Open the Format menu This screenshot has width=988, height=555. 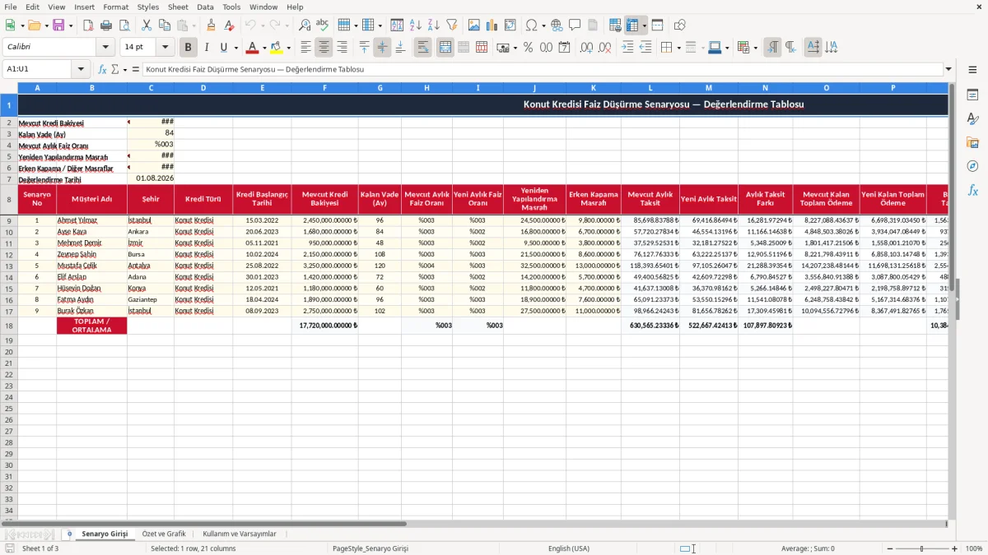coord(115,7)
